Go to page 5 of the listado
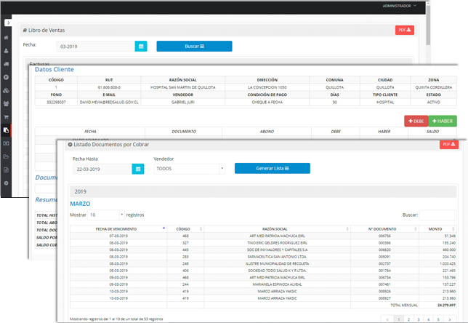 (438, 319)
